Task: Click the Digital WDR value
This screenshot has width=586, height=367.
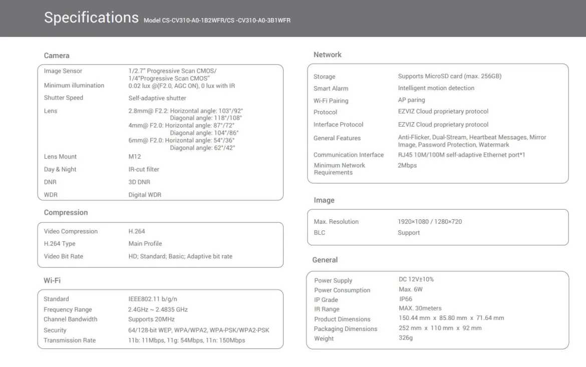Action: click(145, 195)
